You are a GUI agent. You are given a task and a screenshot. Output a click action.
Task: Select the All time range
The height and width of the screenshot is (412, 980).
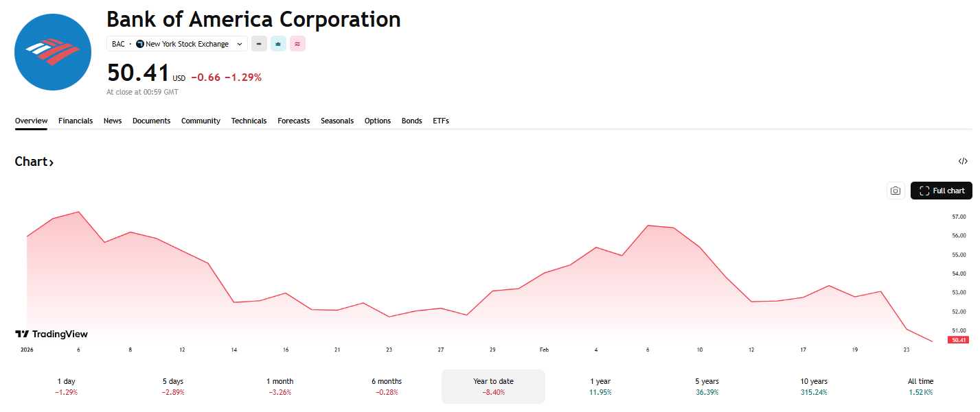coord(920,387)
